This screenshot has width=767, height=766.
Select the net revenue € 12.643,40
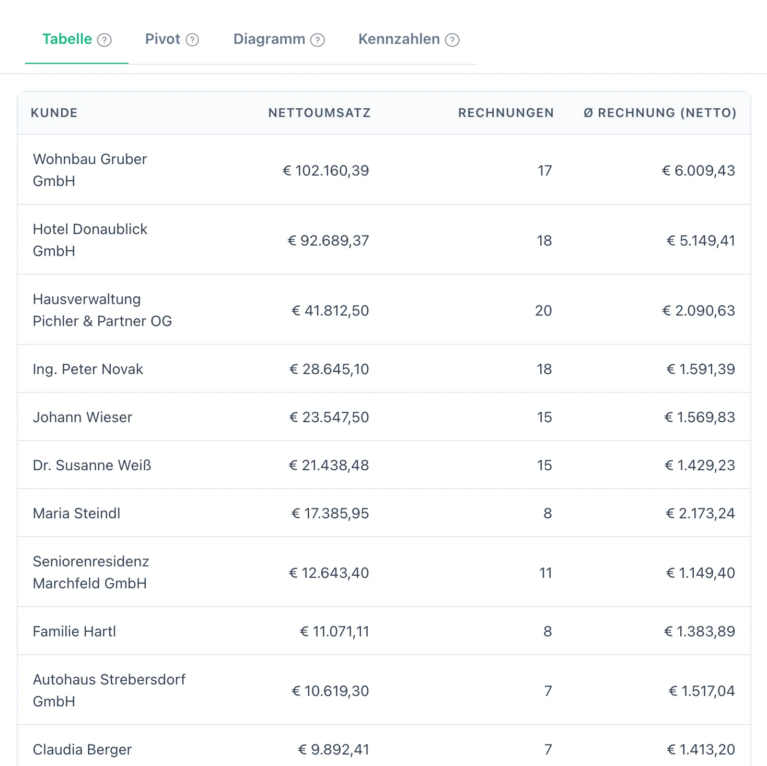tap(329, 573)
